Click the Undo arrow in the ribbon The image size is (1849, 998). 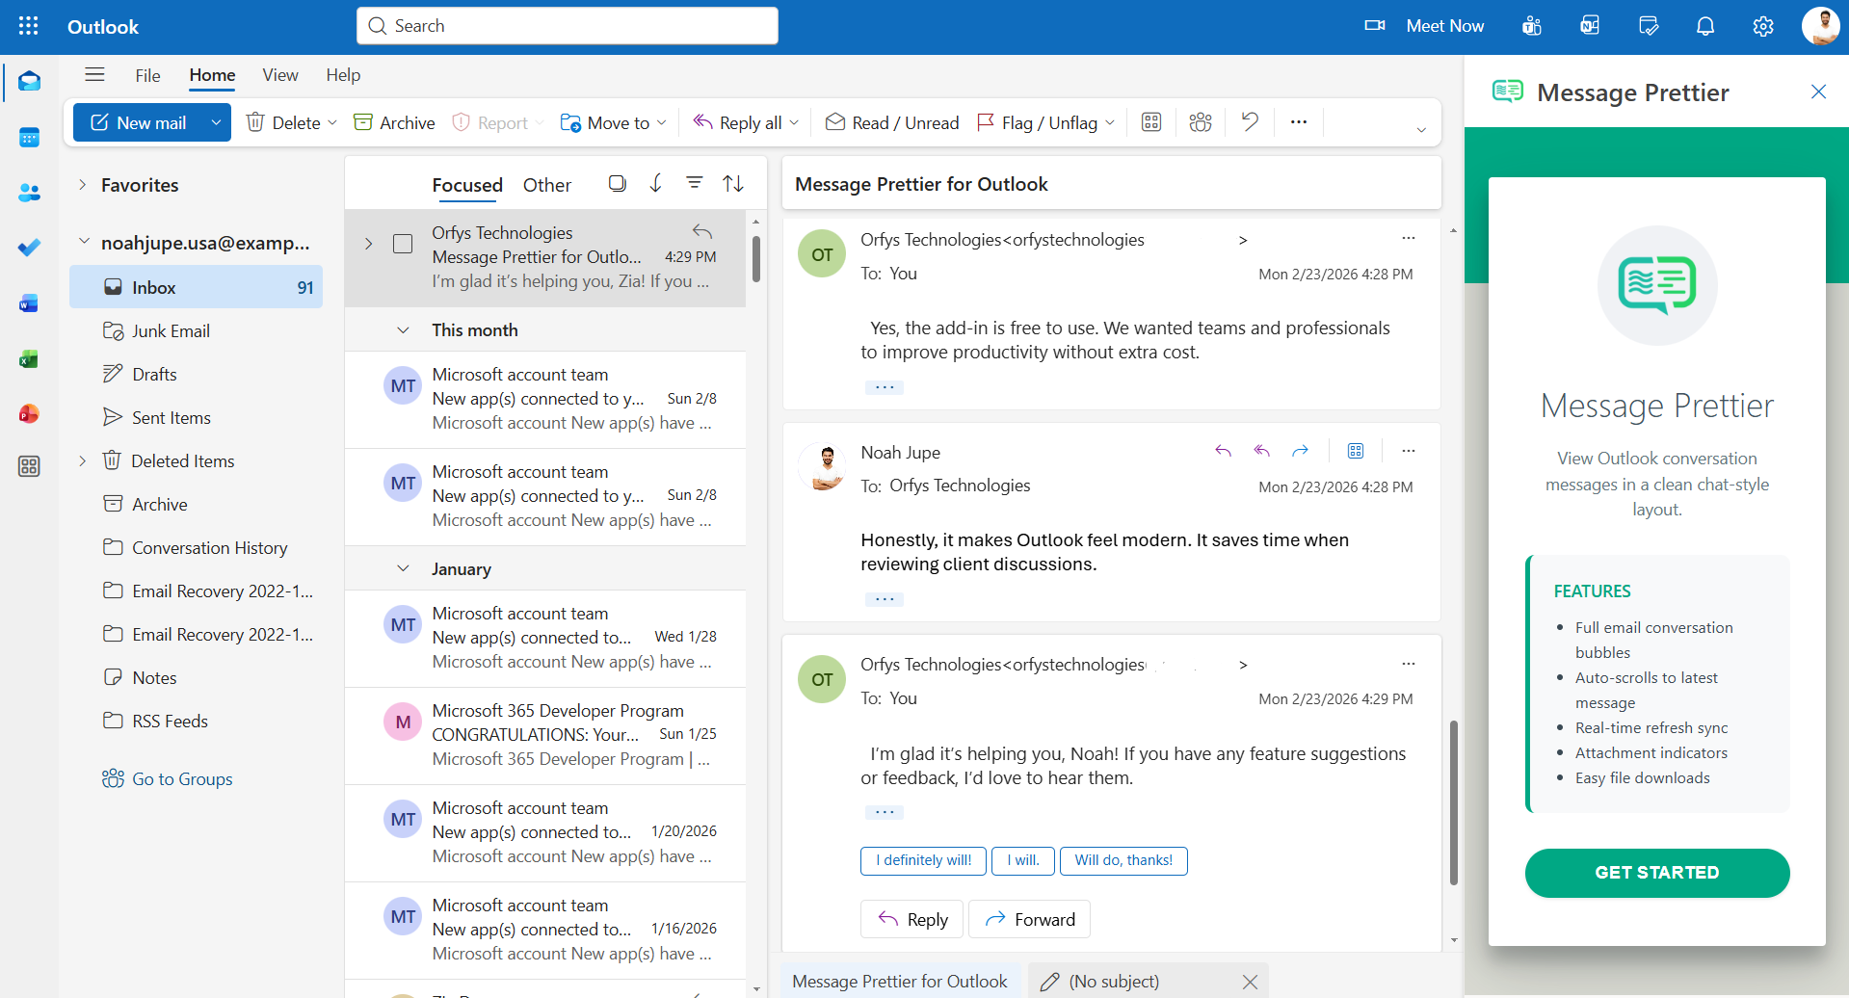pos(1250,122)
